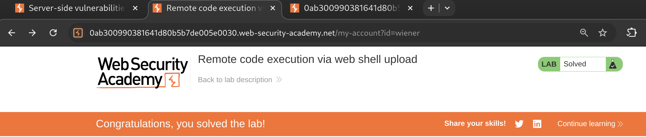
Task: Reload the current page
Action: (53, 33)
